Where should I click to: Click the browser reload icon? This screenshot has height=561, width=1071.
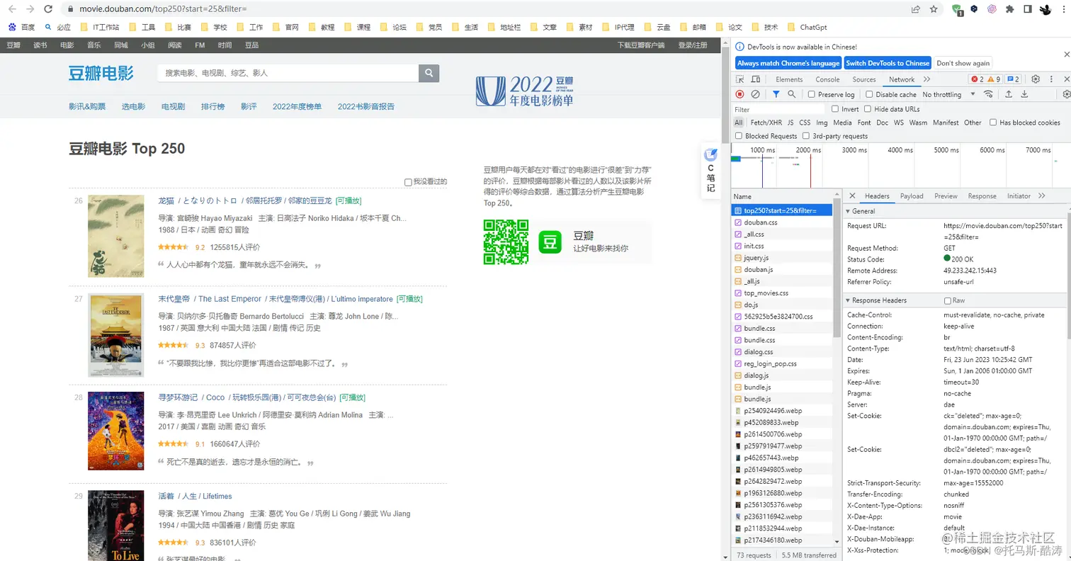(x=48, y=9)
